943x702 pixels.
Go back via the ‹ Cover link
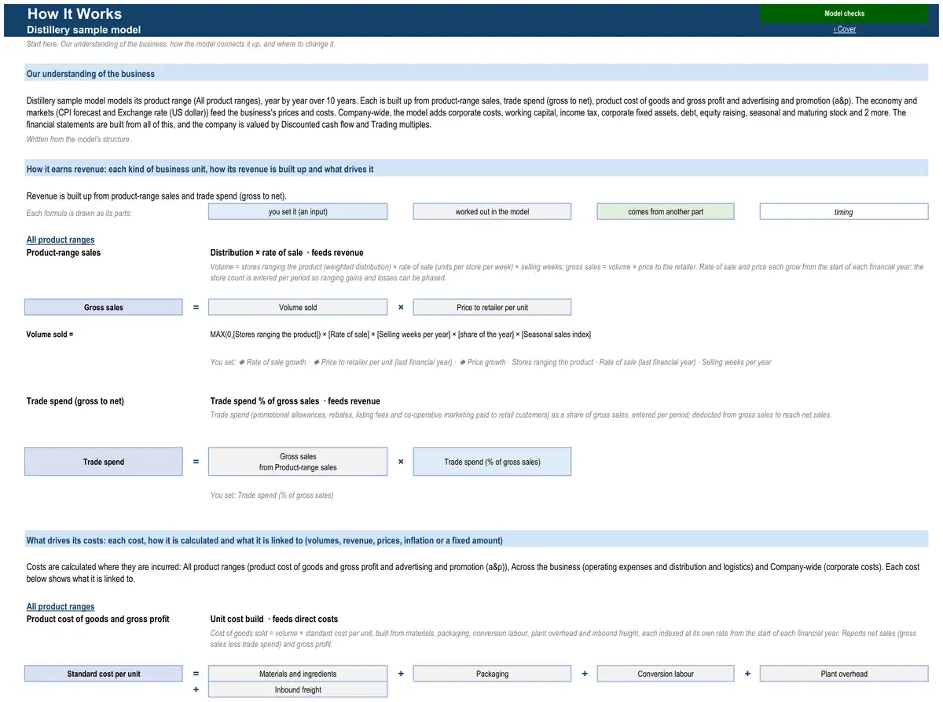click(845, 30)
